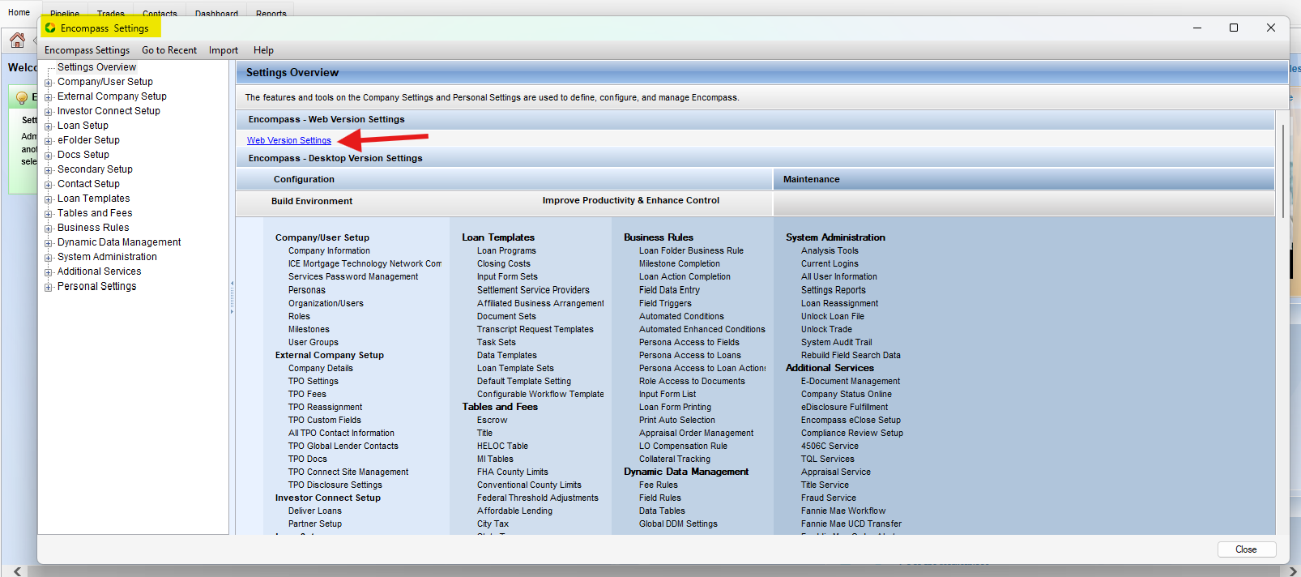Open the TPO Settings link

coord(314,381)
